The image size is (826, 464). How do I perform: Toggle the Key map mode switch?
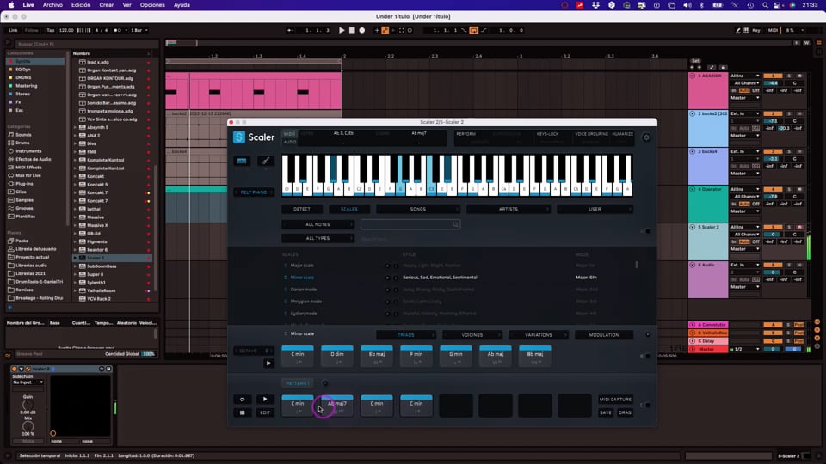(756, 31)
